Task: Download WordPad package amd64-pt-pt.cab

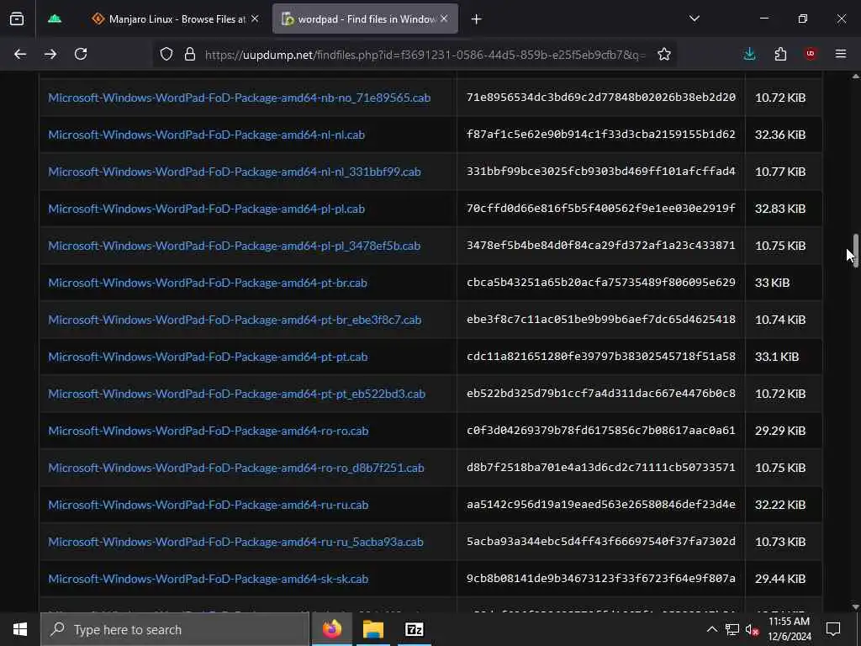Action: tap(209, 357)
